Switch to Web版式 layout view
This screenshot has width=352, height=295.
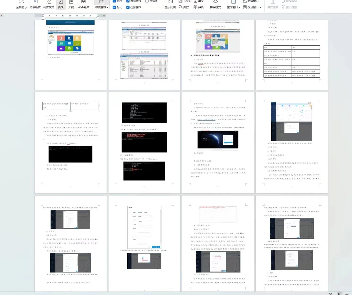pyautogui.click(x=83, y=5)
